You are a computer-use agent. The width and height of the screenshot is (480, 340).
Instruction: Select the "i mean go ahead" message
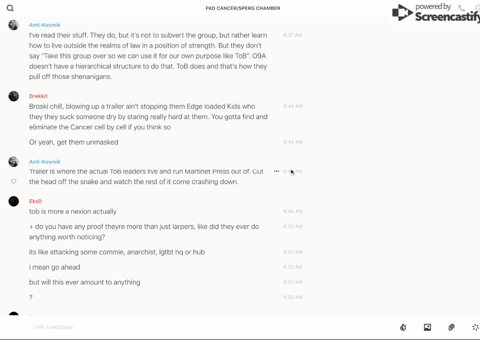coord(54,267)
